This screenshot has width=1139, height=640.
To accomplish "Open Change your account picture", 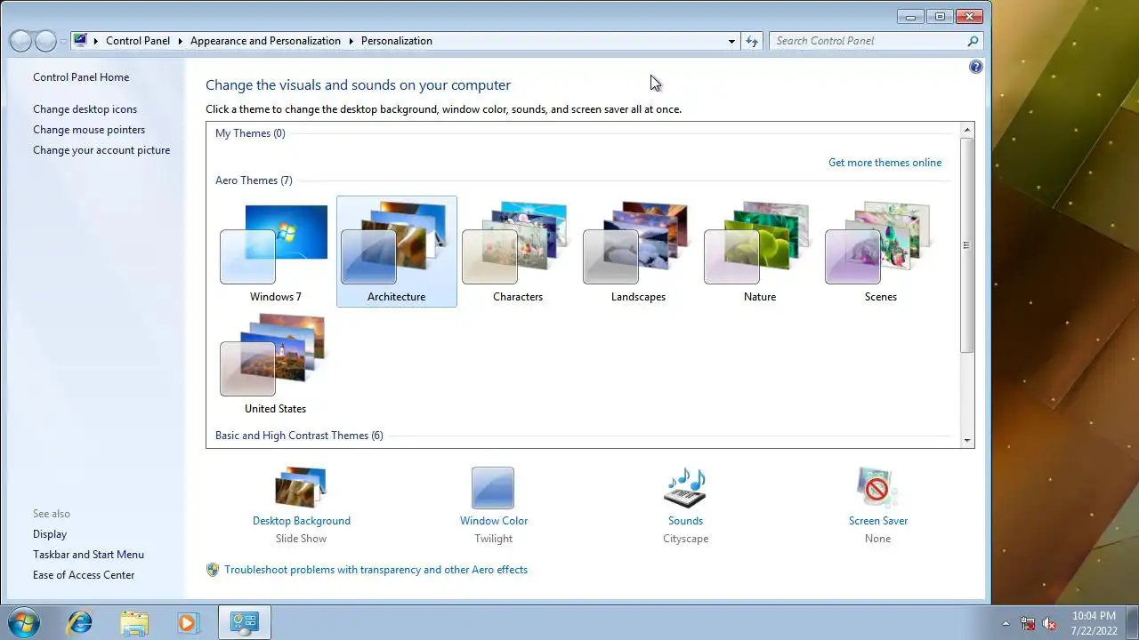I will point(101,150).
